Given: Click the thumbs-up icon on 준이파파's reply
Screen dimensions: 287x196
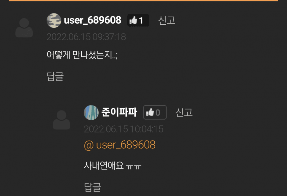Looking at the screenshot, I should (x=150, y=112).
